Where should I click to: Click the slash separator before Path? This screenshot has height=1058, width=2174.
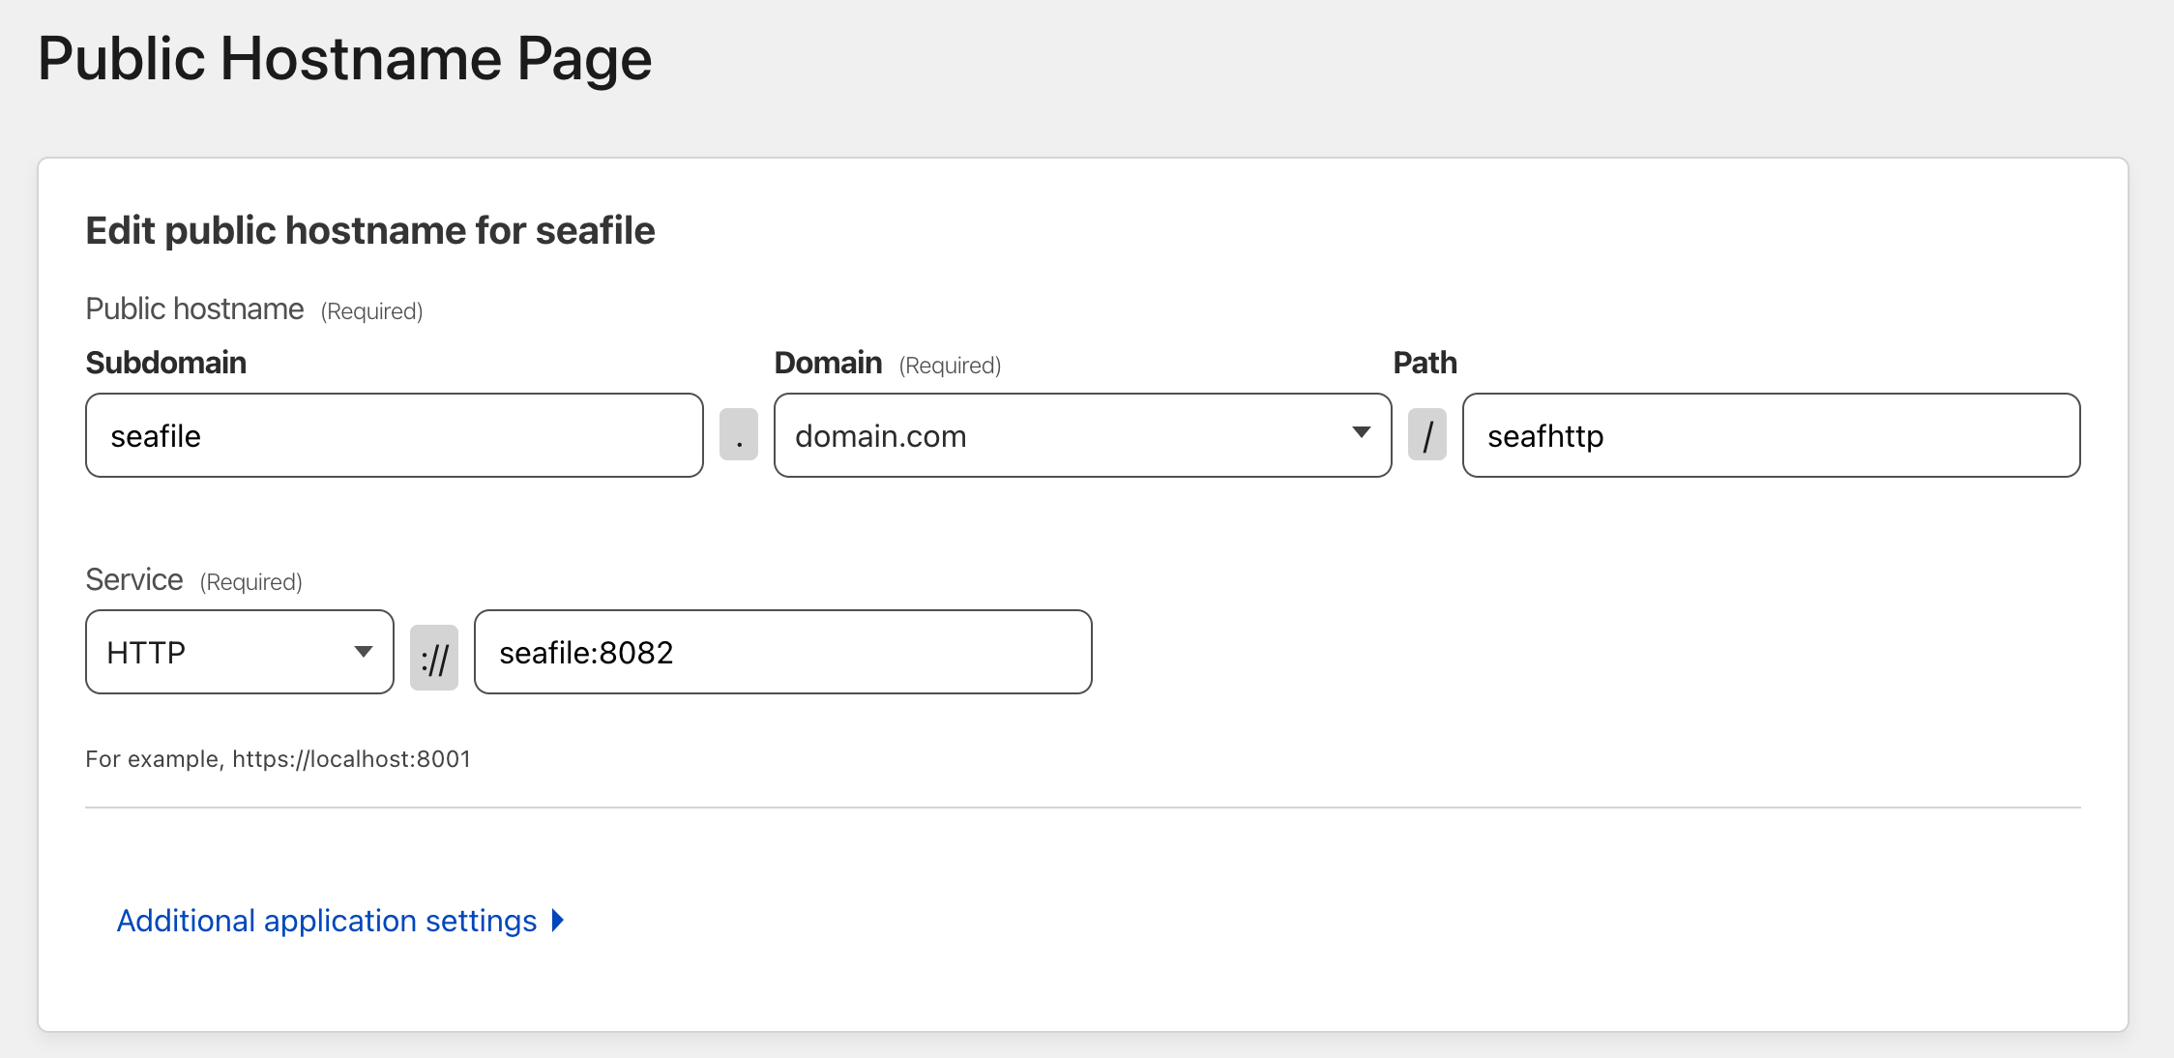[x=1427, y=435]
